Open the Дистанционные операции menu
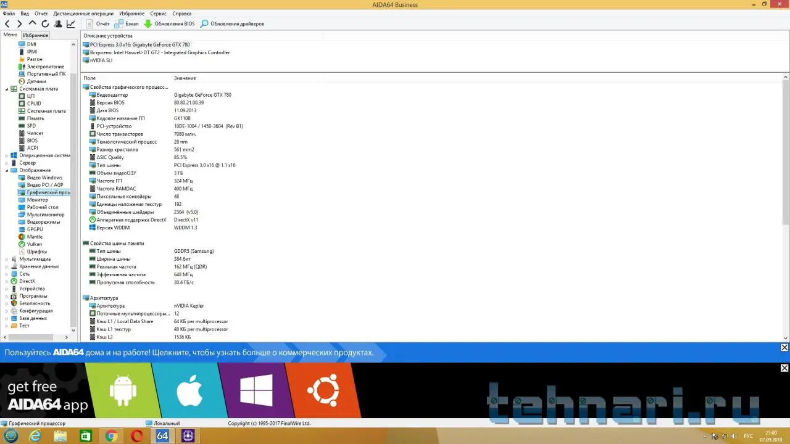Screen dimensions: 790x444 (83, 13)
